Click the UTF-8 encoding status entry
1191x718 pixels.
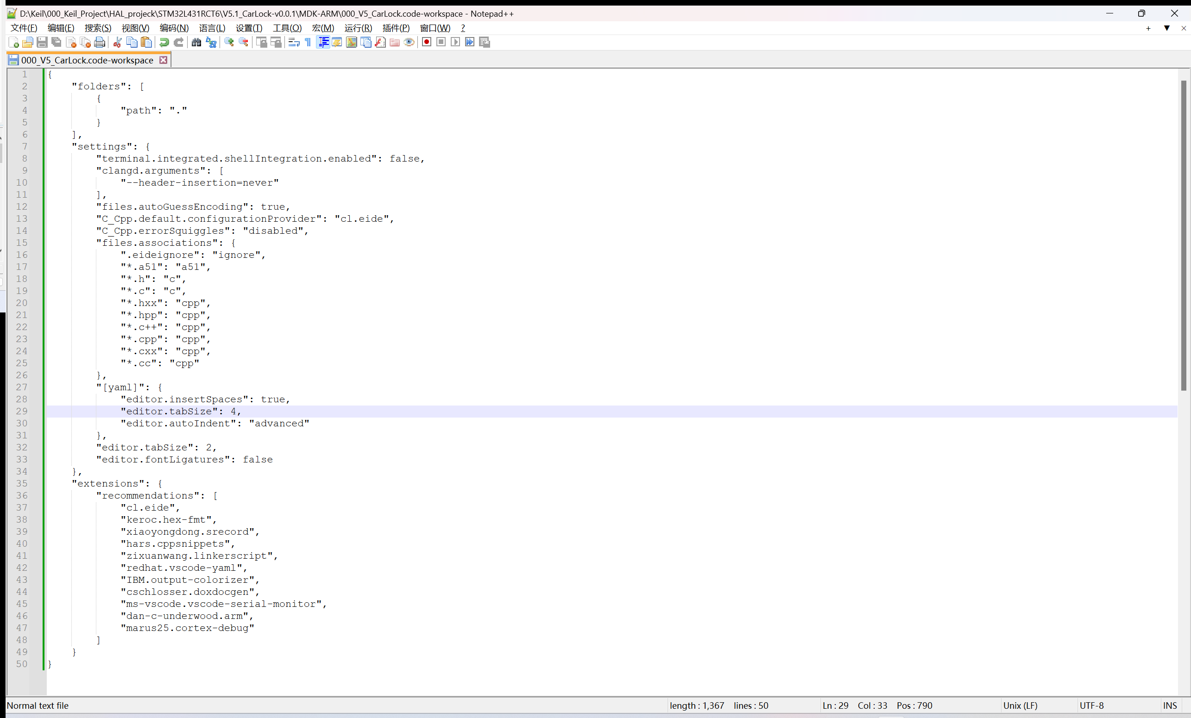[x=1091, y=706]
